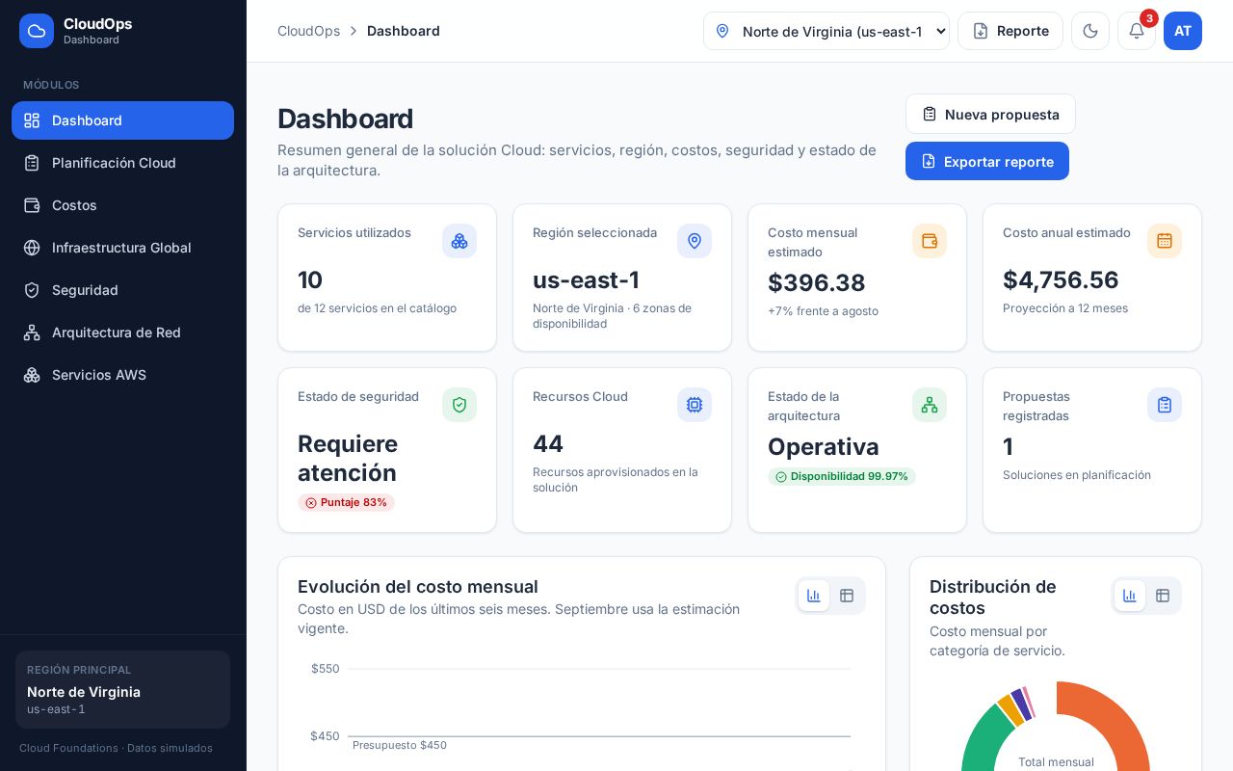The height and width of the screenshot is (771, 1233).
Task: Open the Norte de Virginia region dropdown
Action: tap(826, 31)
